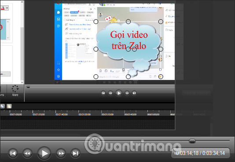This screenshot has height=162, width=235.
Task: Jump to previous clip in preview controls
Action: [x=103, y=93]
